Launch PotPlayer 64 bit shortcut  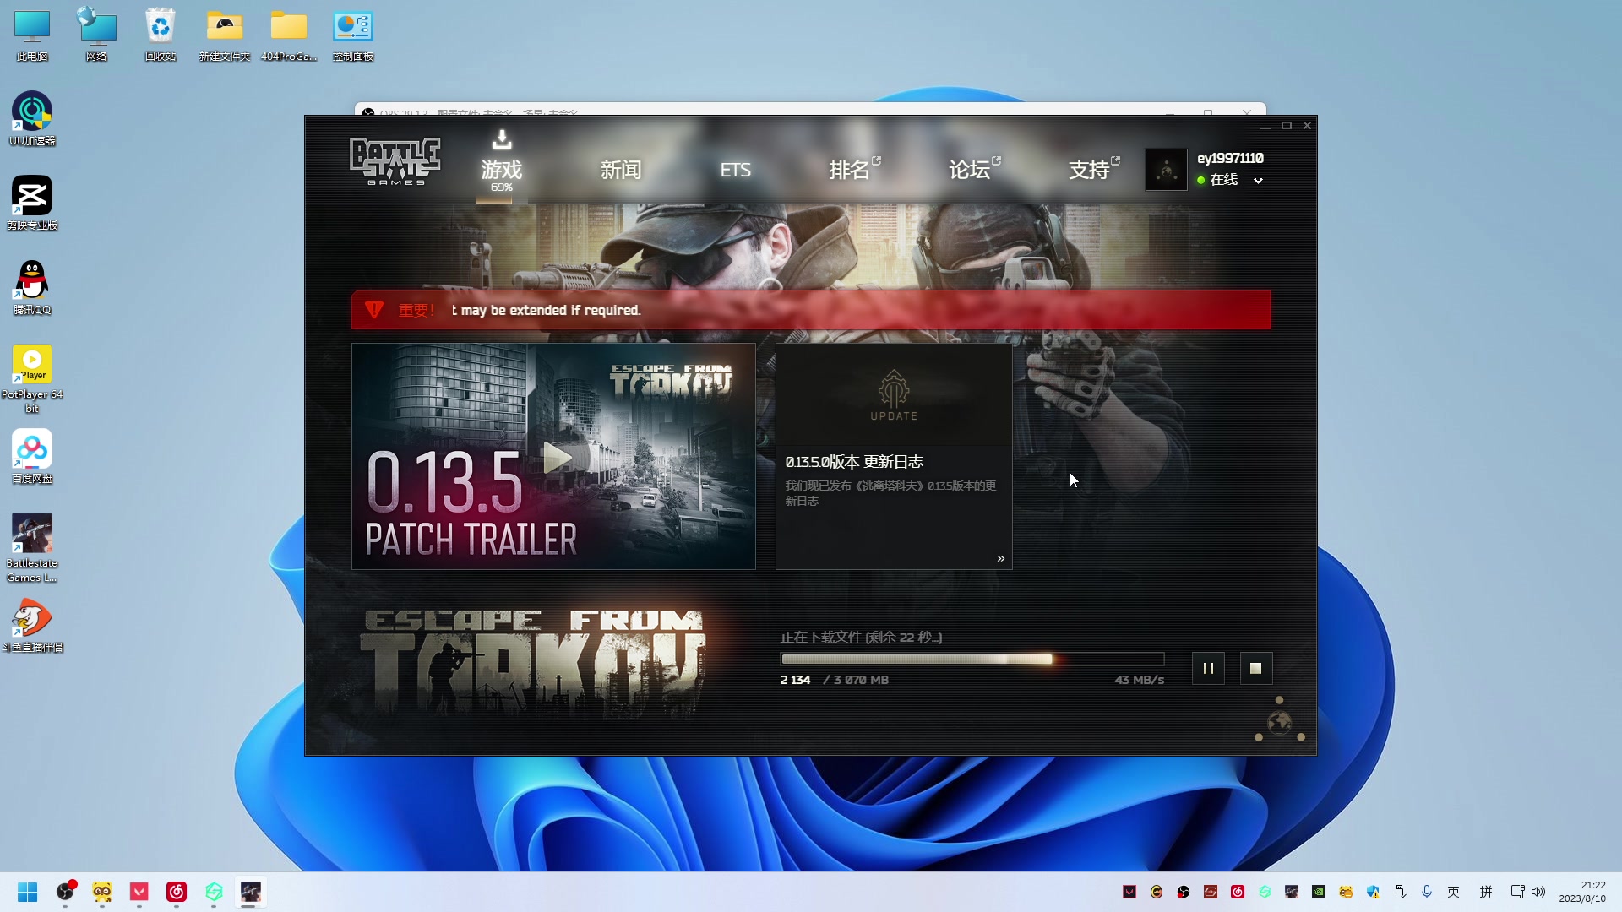click(x=32, y=379)
